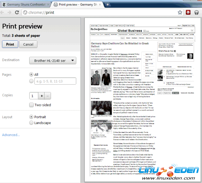Click the Europe debt map thumbnail in preview
The height and width of the screenshot is (183, 202).
101,127
